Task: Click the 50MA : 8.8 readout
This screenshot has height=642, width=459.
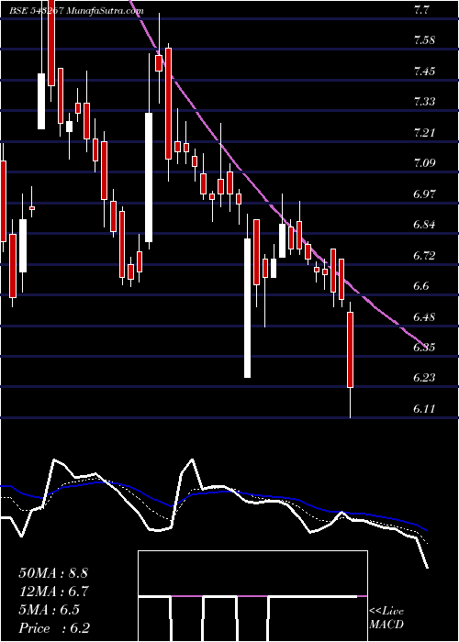Action: coord(53,573)
